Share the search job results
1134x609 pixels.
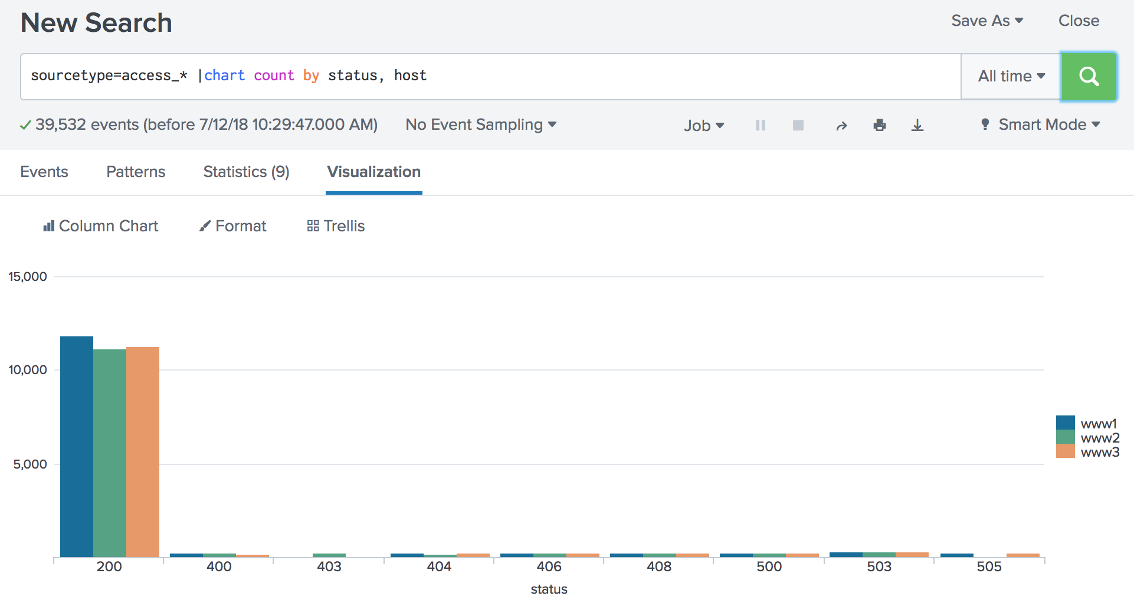pos(841,125)
